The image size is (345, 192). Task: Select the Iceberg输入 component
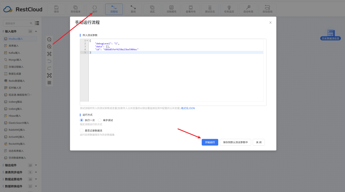20,109
